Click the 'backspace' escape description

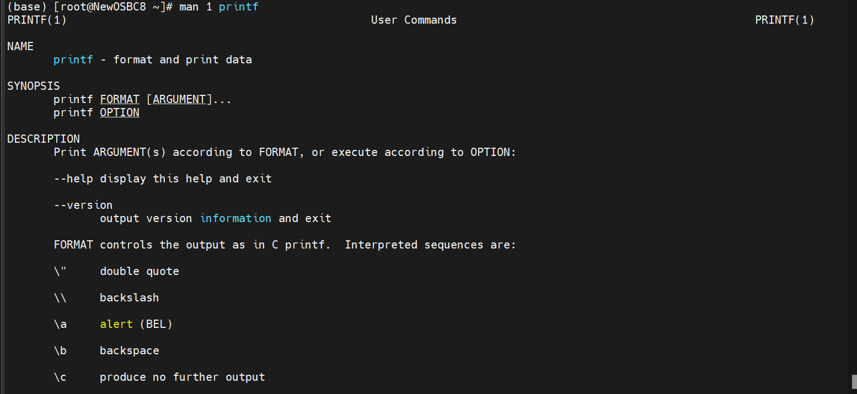(130, 351)
